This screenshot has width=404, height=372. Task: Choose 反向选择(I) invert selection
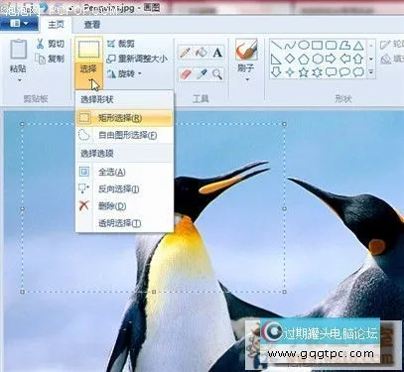coord(124,189)
